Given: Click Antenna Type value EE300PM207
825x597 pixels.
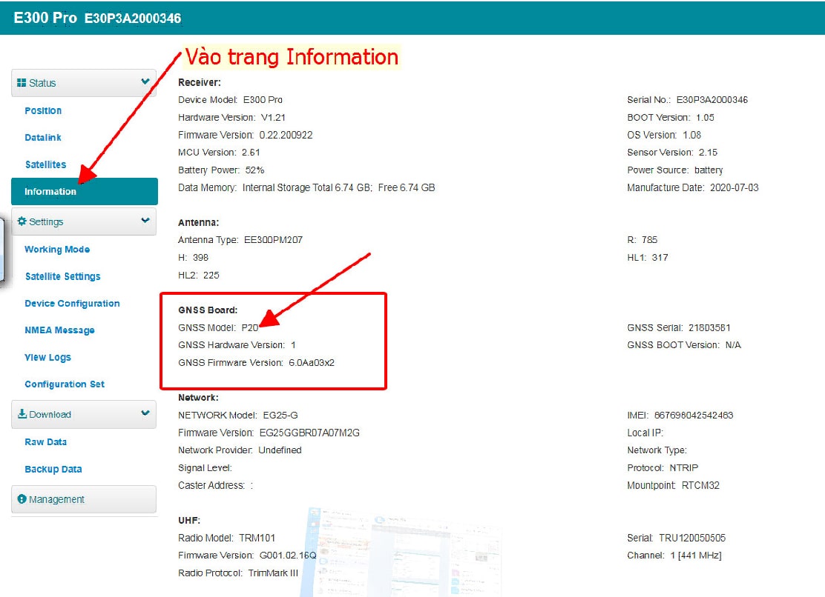Looking at the screenshot, I should point(273,240).
